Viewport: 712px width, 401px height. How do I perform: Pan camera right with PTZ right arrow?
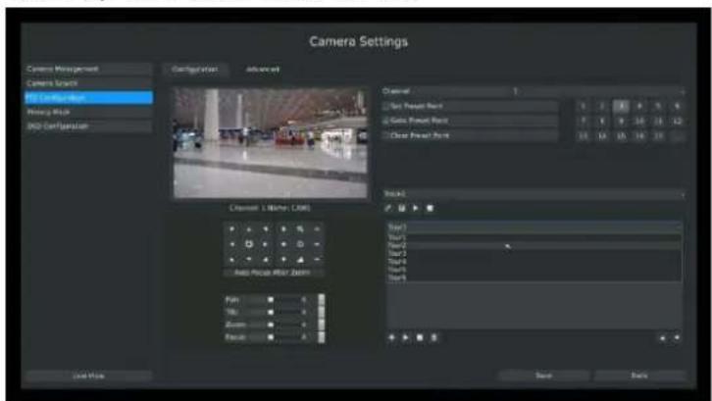point(266,244)
